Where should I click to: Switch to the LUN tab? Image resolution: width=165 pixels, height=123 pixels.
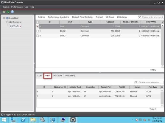39,76
